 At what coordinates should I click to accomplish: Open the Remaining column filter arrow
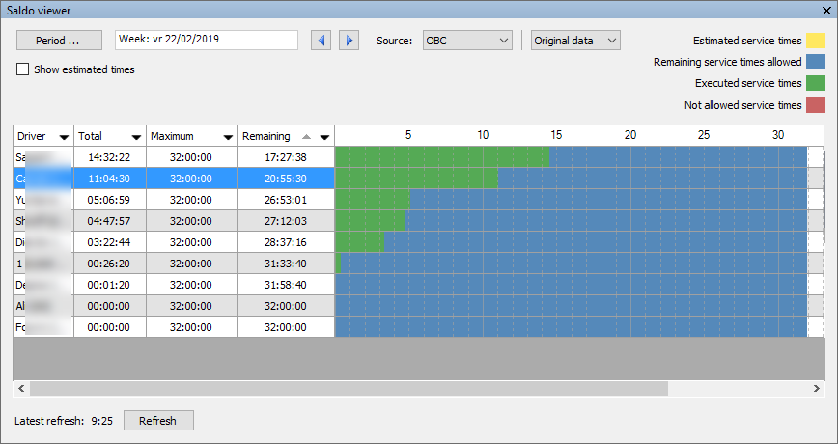point(324,137)
